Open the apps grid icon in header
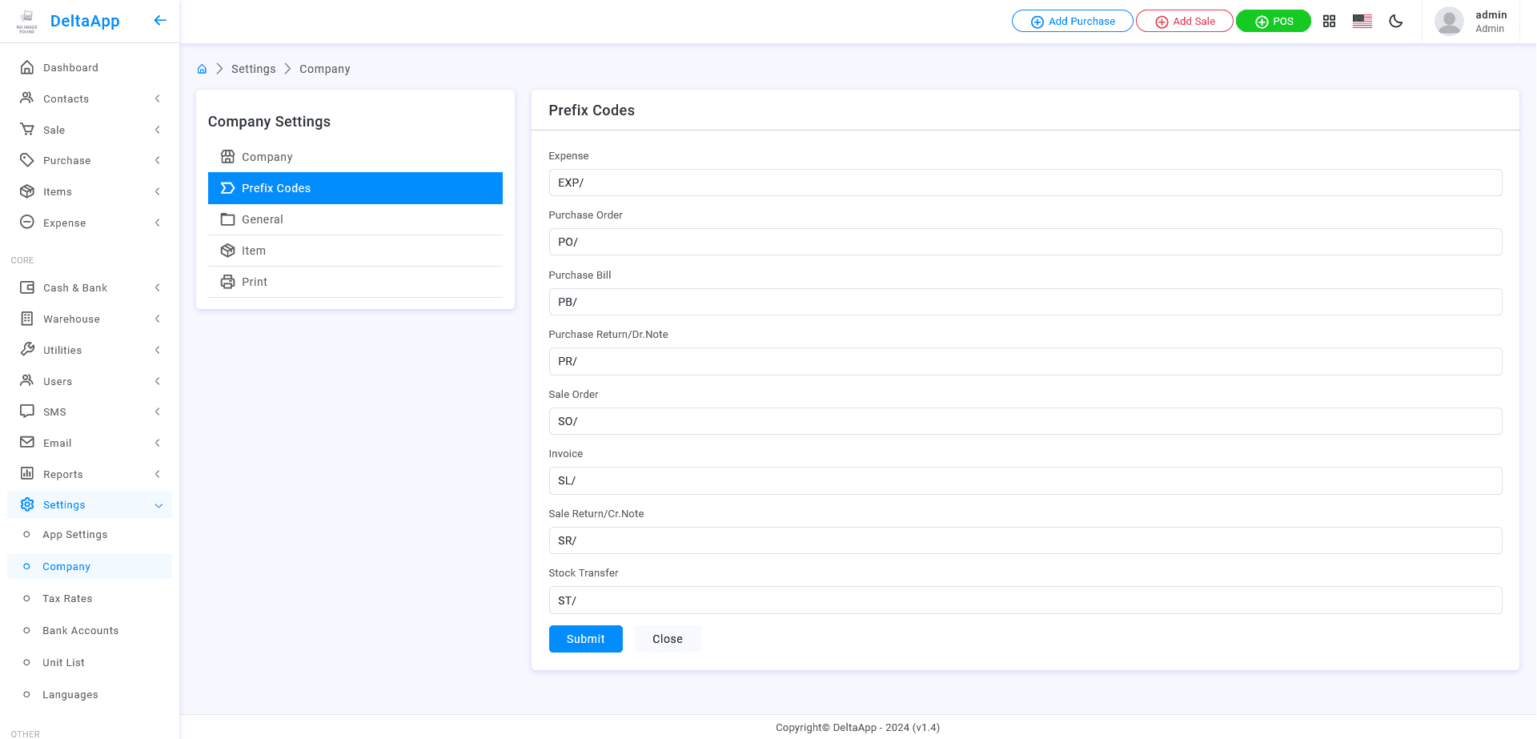Image resolution: width=1537 pixels, height=739 pixels. pyautogui.click(x=1329, y=22)
